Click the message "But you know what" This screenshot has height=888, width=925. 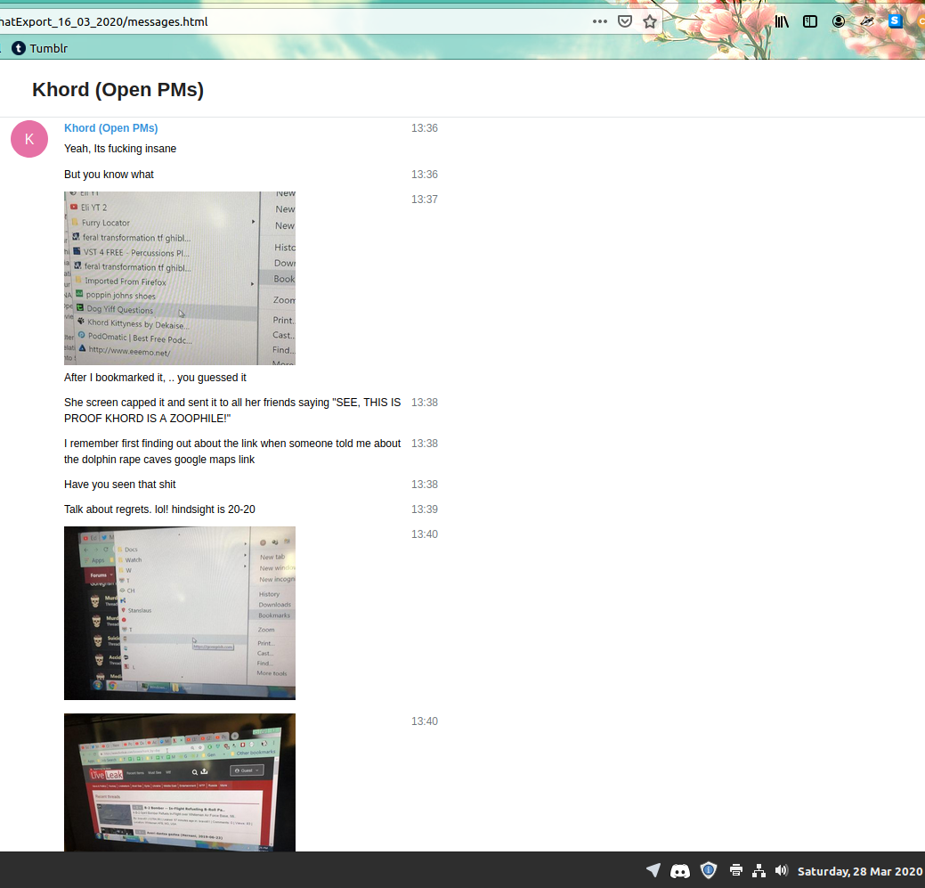click(110, 175)
